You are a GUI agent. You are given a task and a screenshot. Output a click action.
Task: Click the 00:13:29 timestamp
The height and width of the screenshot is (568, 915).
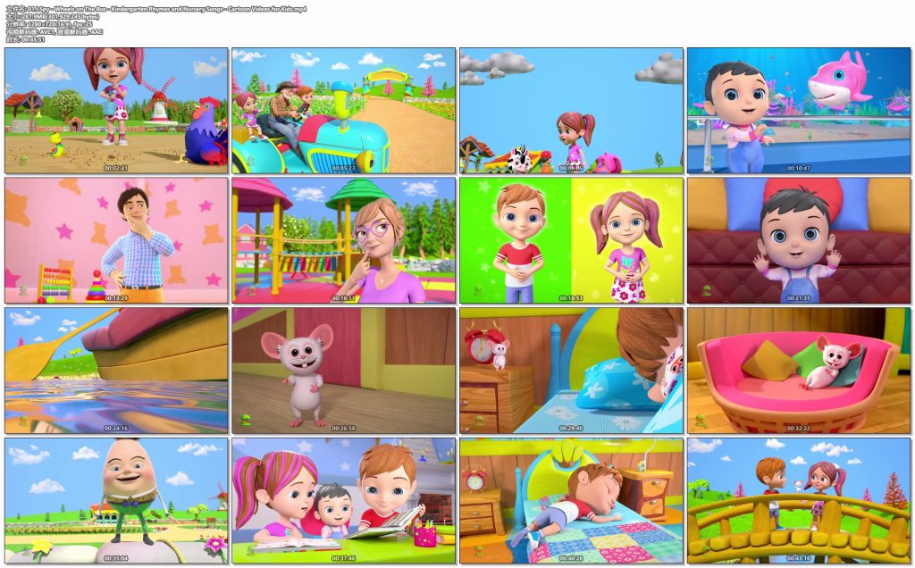[115, 298]
